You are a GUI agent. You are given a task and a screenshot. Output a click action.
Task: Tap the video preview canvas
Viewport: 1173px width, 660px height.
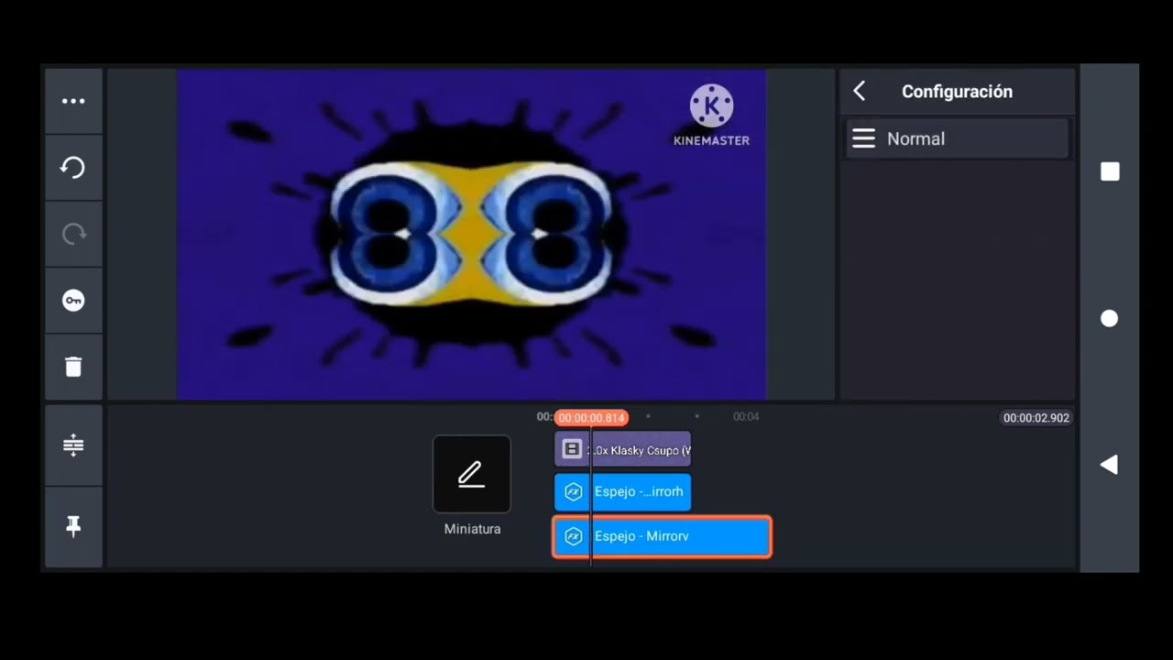[x=471, y=235]
